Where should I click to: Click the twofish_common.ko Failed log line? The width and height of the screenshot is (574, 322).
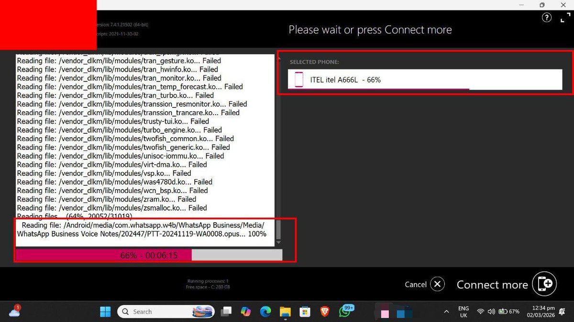click(x=125, y=139)
